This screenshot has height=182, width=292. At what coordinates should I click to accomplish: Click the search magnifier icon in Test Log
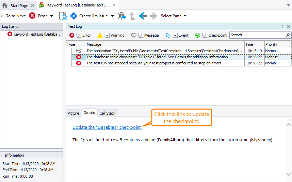(x=288, y=35)
